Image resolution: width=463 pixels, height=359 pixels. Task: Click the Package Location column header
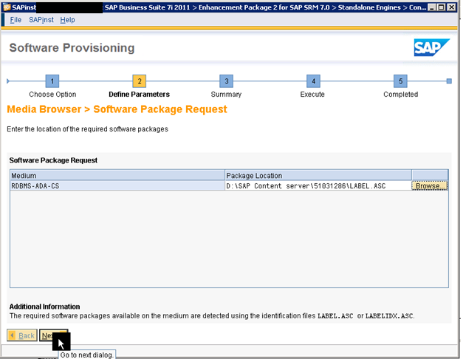click(x=318, y=176)
